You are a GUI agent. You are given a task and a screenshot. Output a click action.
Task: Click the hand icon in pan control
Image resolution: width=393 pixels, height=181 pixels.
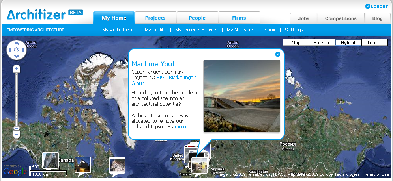click(x=17, y=50)
